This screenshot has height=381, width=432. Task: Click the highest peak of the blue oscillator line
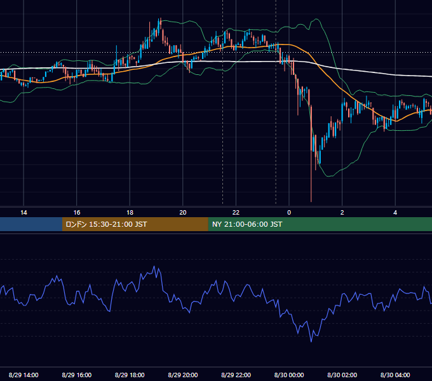[154, 267]
